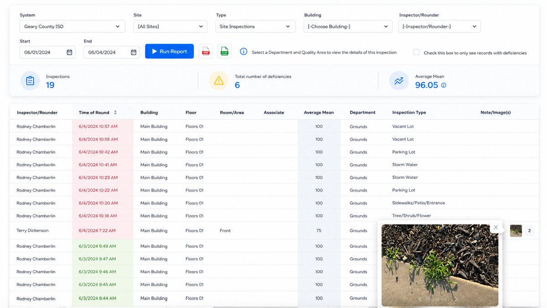Click the enlarged weed photo preview

click(439, 265)
